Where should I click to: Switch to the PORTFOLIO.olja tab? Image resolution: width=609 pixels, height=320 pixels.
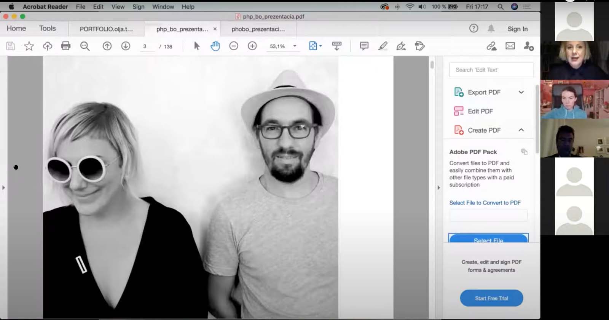point(106,29)
